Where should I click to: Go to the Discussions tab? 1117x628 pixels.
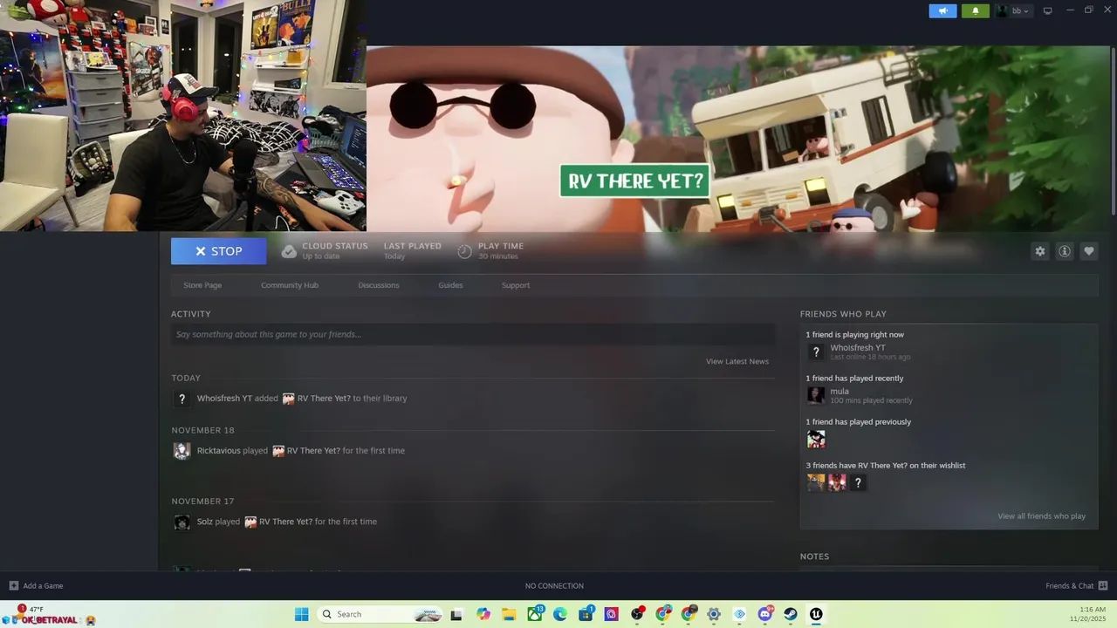click(379, 285)
